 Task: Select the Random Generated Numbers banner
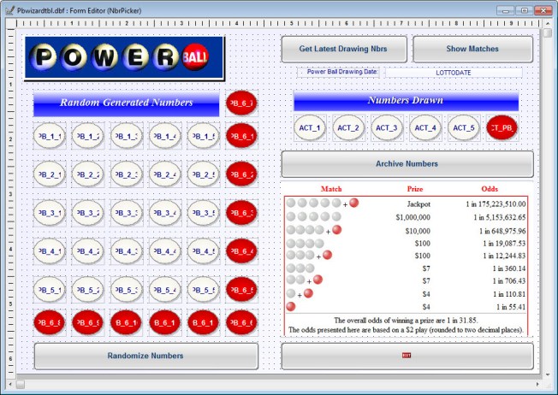[x=127, y=103]
